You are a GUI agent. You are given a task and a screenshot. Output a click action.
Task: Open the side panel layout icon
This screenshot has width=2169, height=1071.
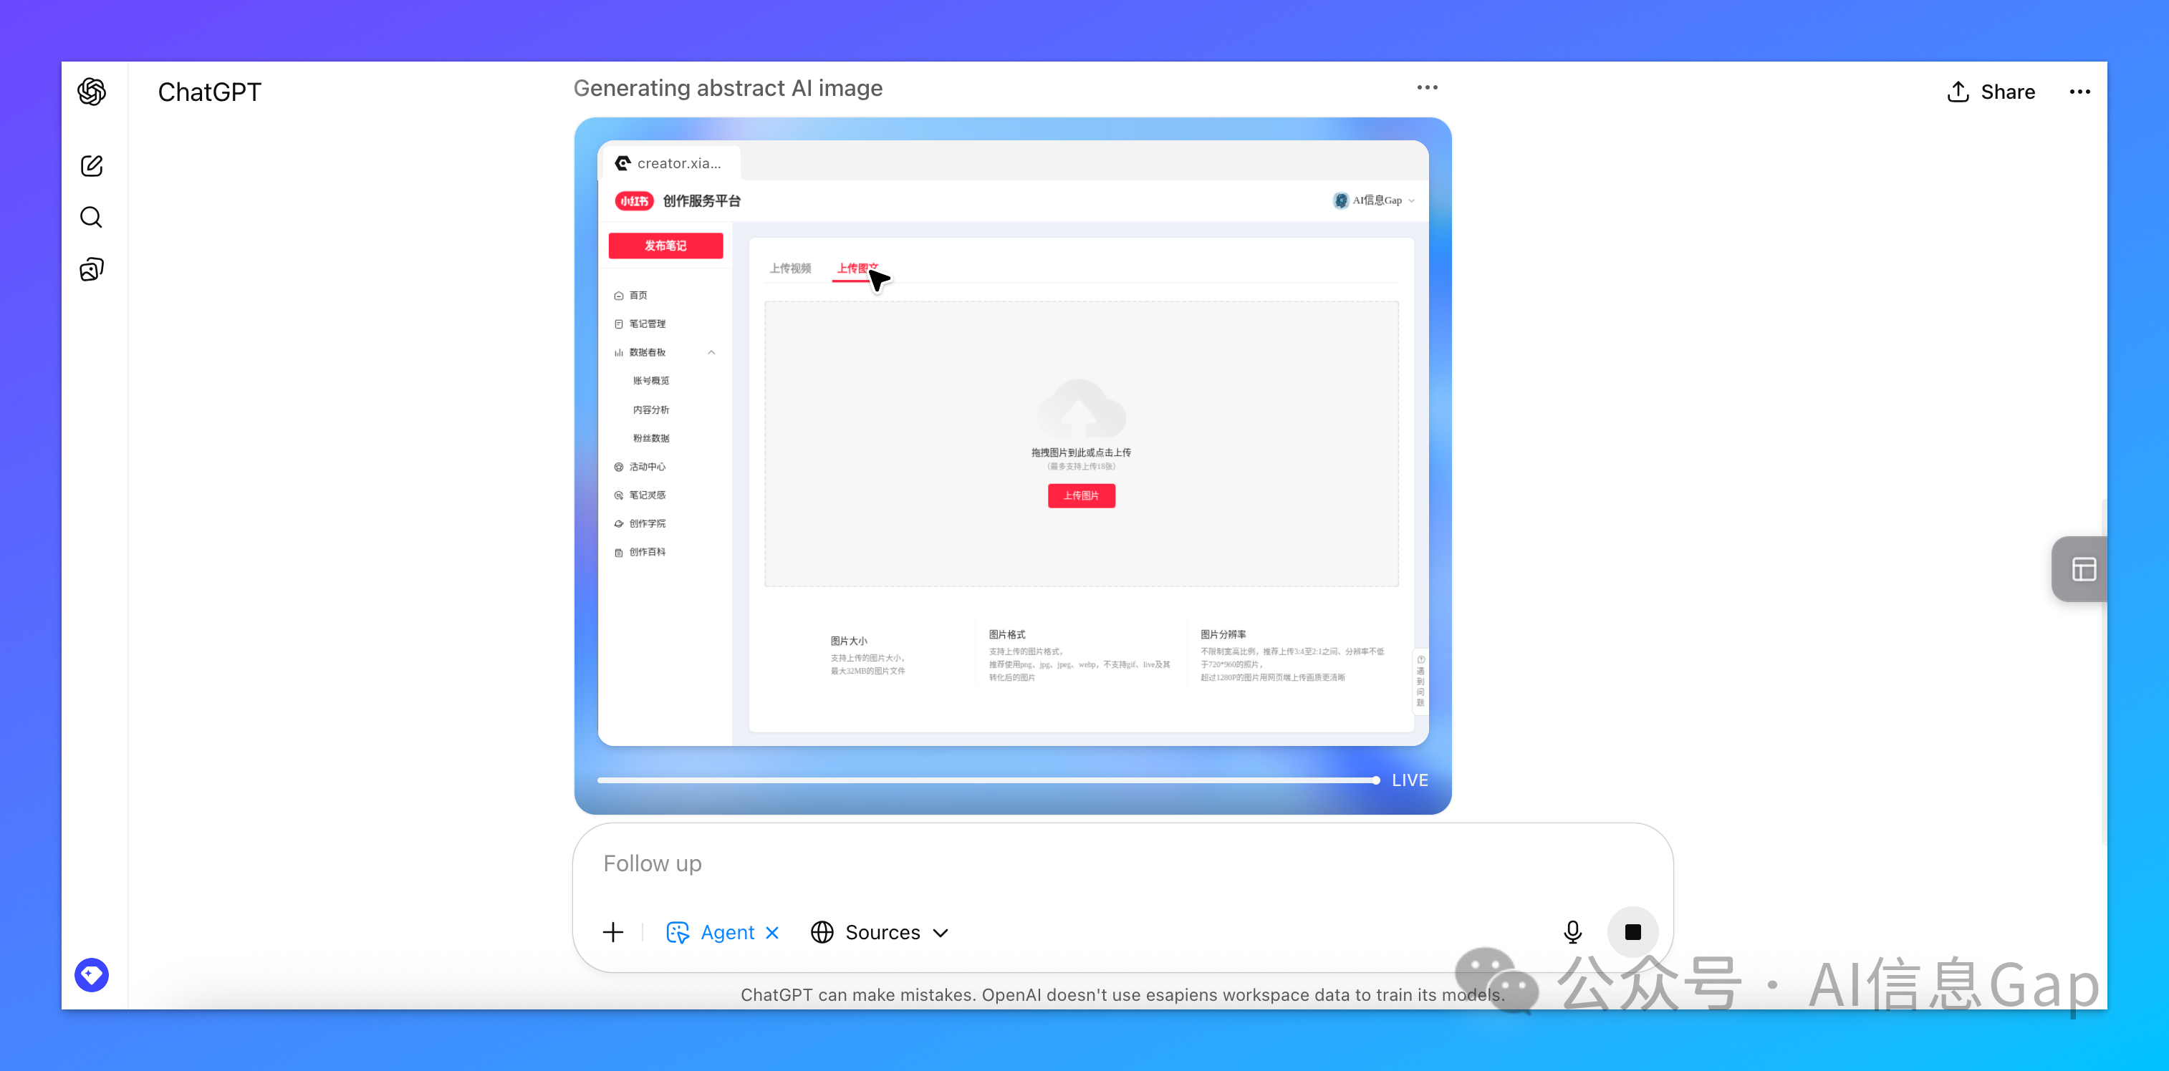[2083, 570]
